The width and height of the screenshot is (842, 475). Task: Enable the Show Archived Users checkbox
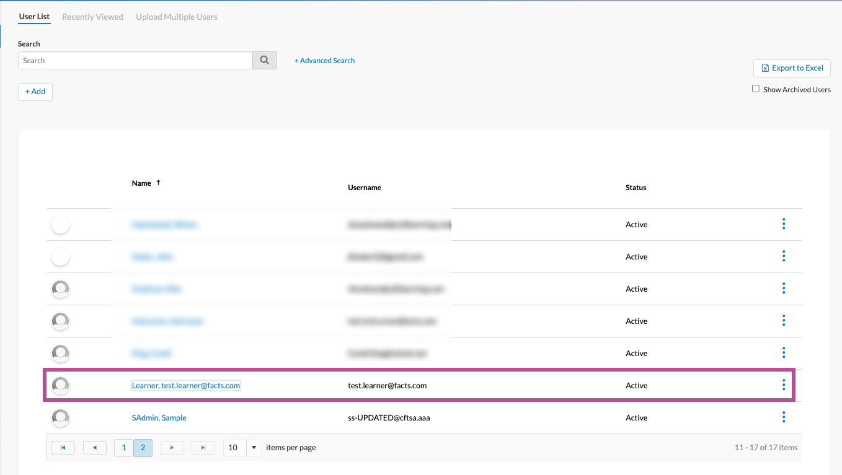click(756, 89)
